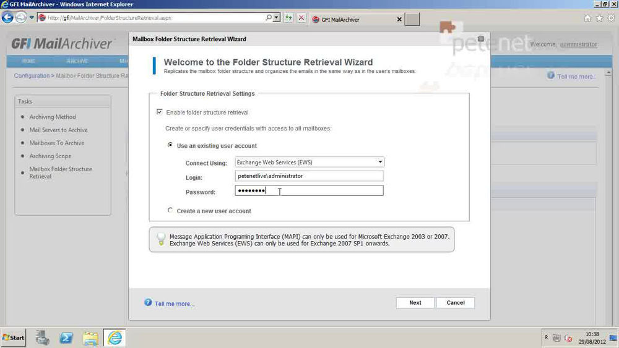
Task: Open a new blank tab
Action: click(x=412, y=19)
